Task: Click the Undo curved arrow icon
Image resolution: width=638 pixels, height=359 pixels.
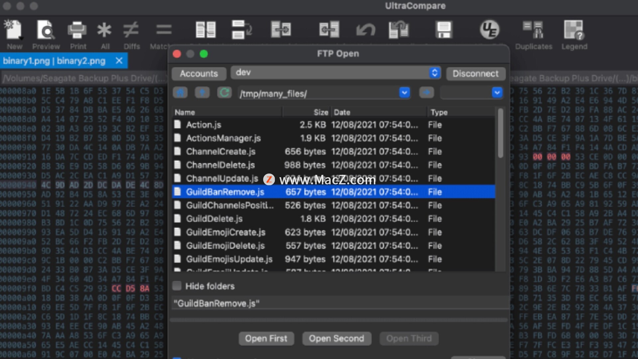Action: point(366,30)
